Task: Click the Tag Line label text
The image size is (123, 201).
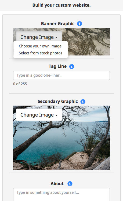Action: click(x=58, y=66)
